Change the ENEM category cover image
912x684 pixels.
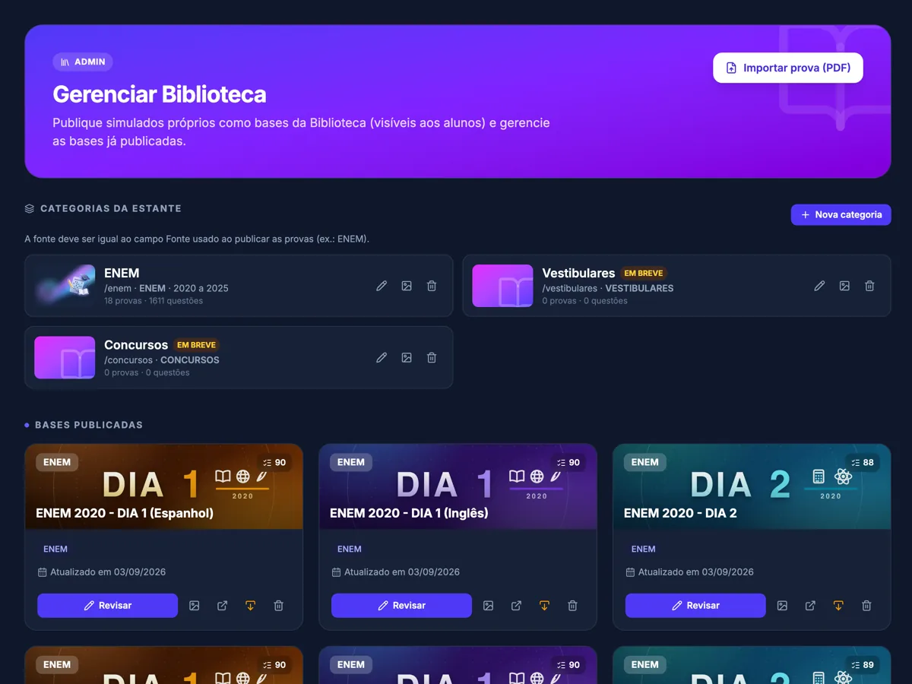[x=407, y=286]
